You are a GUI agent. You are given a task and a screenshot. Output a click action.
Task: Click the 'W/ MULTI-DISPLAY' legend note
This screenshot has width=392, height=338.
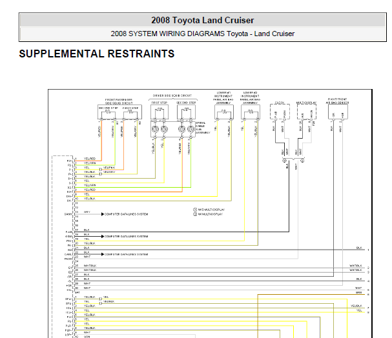coord(211,214)
